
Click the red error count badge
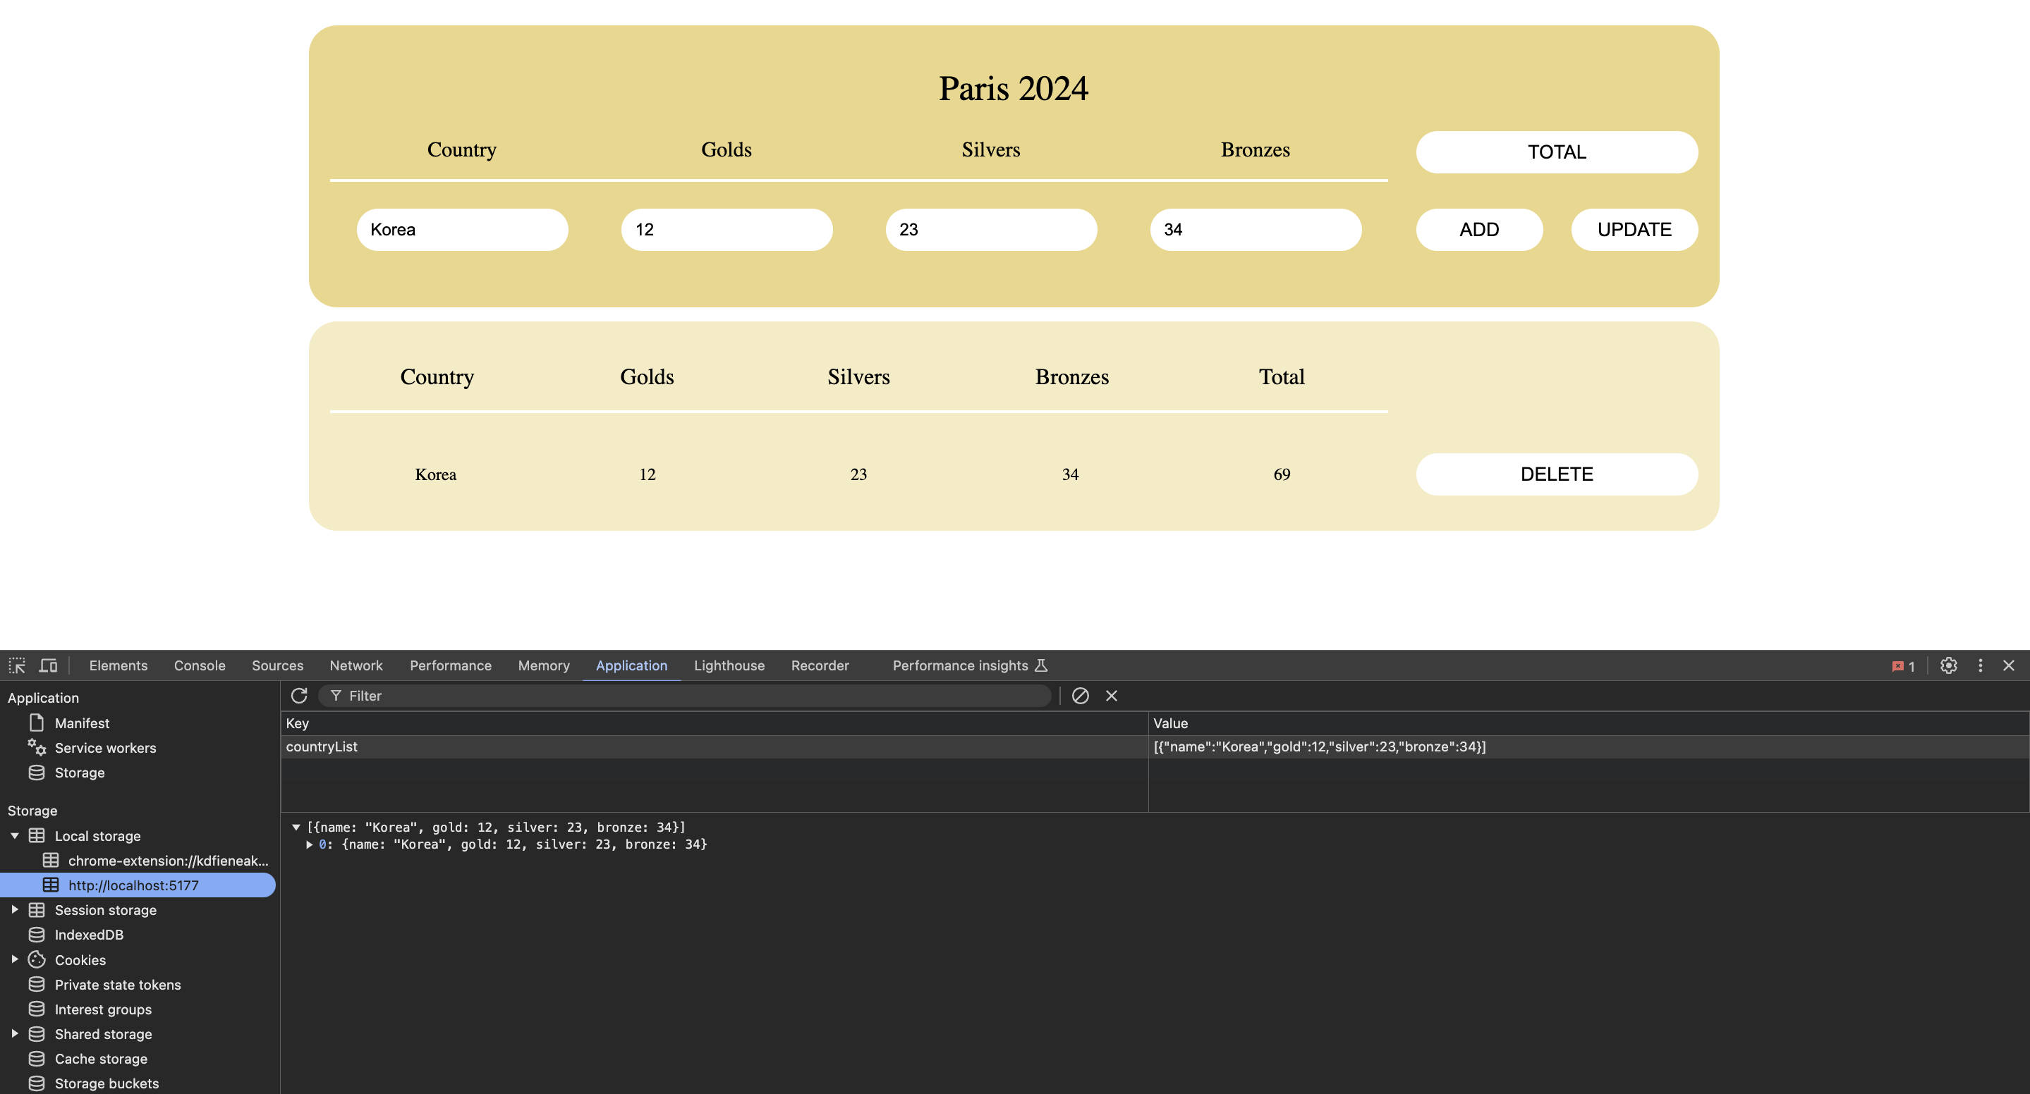click(x=1902, y=666)
